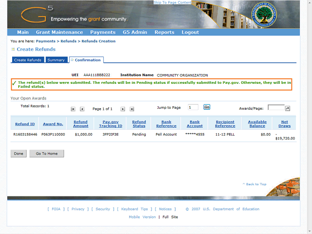Viewport: 312px width, 234px height.
Task: Open the Grant Maintenance menu
Action: pos(59,32)
